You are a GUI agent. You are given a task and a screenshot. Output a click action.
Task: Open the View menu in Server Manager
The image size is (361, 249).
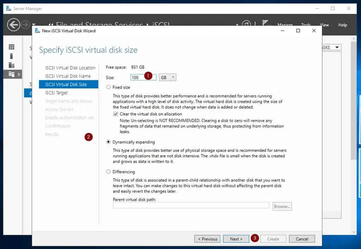pos(324,25)
